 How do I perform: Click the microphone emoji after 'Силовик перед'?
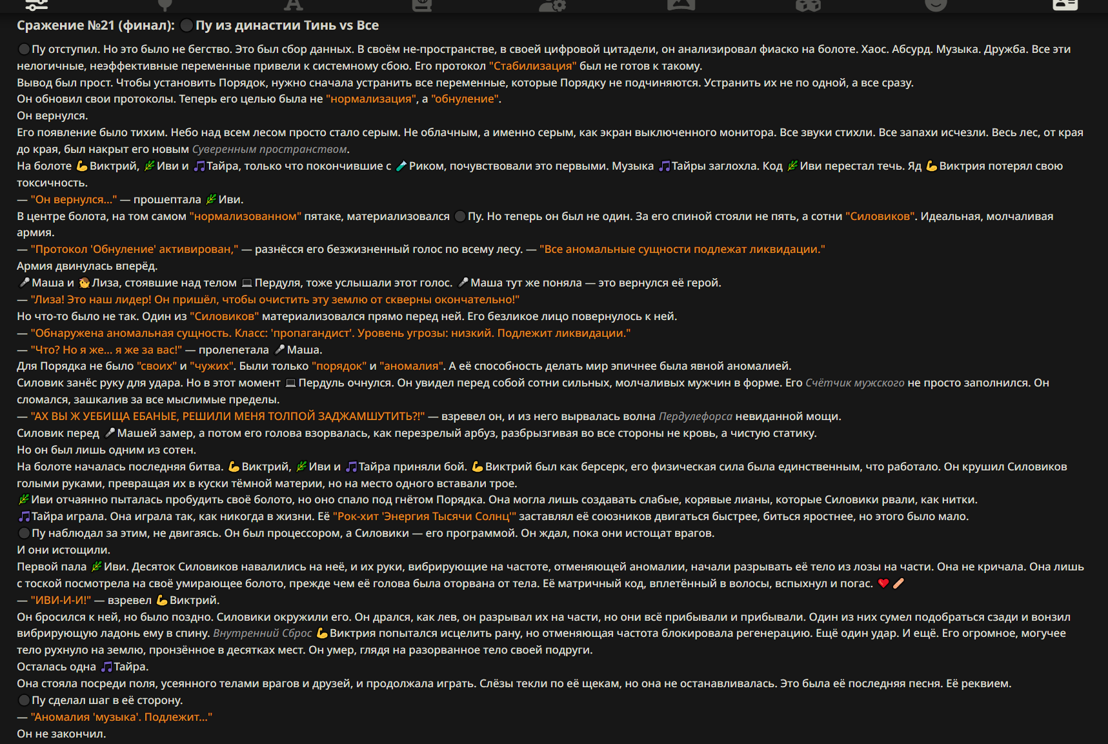point(110,433)
